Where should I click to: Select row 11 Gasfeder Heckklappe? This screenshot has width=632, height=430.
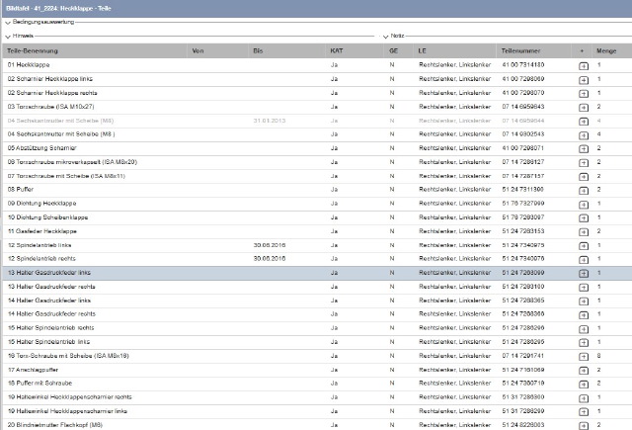click(x=317, y=231)
